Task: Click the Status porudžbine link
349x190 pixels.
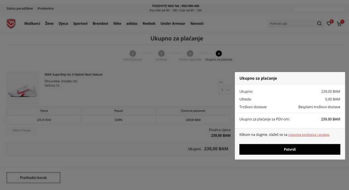Action: [x=20, y=8]
